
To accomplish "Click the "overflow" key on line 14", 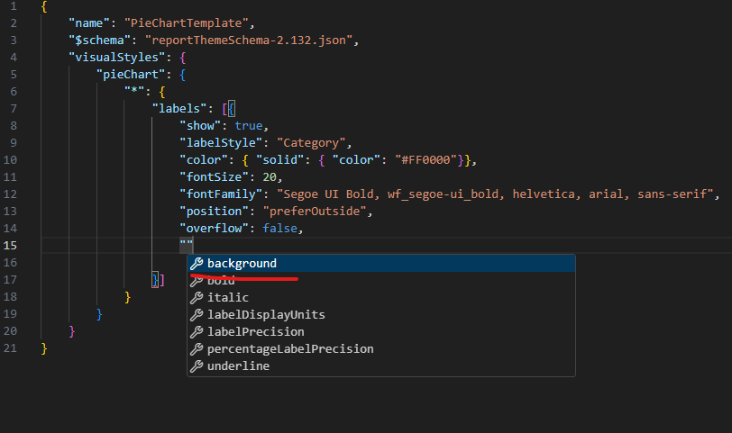I will tap(214, 229).
